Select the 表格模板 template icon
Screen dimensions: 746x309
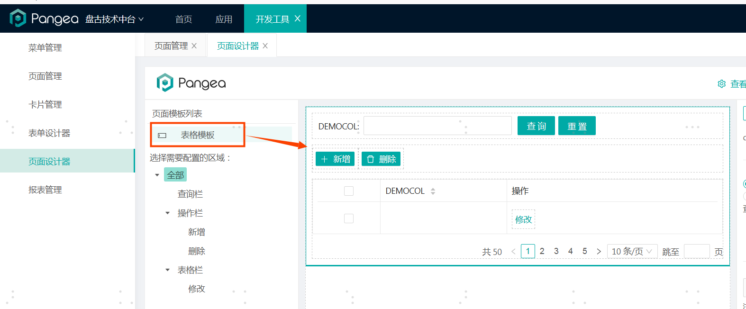point(162,136)
